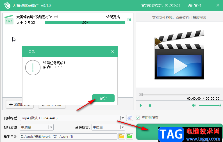Click the 官方QQ交流群 text link
This screenshot has height=142, width=223.
tap(161, 5)
